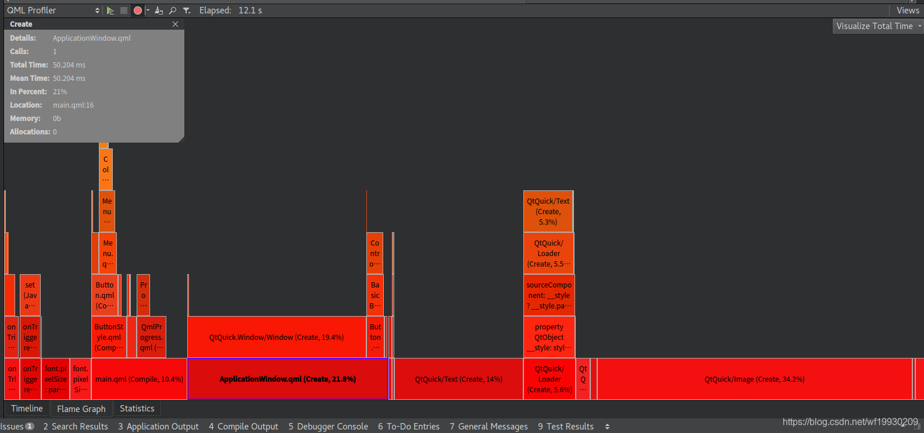Open Application Output pane
The image size is (924, 433).
tap(158, 427)
